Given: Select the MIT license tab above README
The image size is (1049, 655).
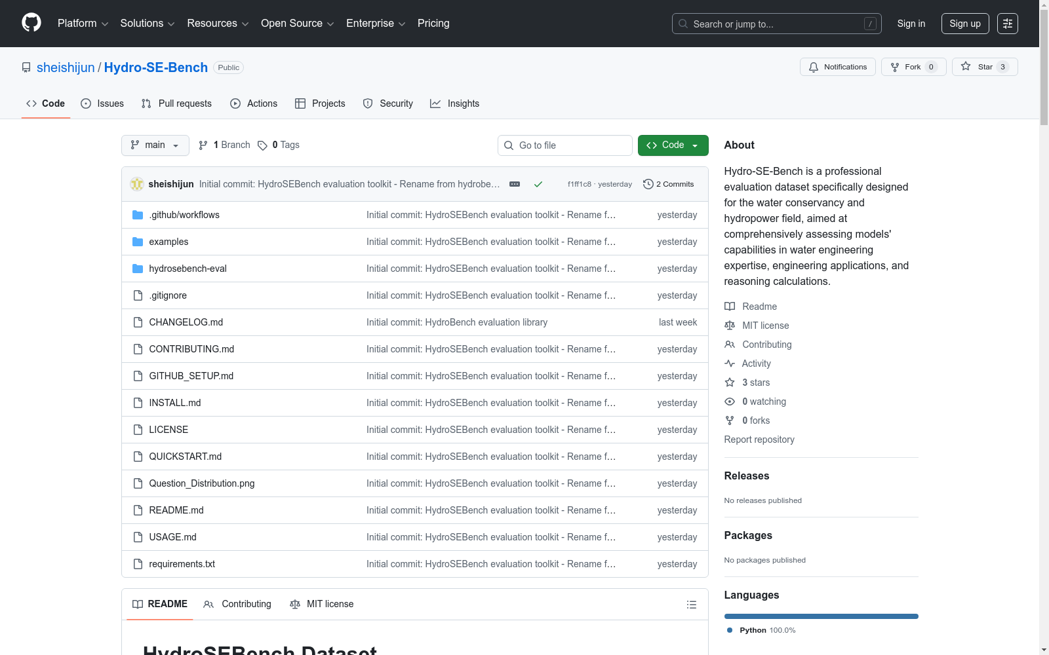Looking at the screenshot, I should (x=322, y=604).
